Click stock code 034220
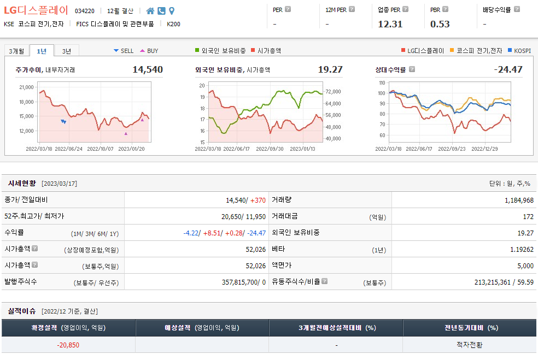The width and height of the screenshot is (538, 354). [84, 11]
